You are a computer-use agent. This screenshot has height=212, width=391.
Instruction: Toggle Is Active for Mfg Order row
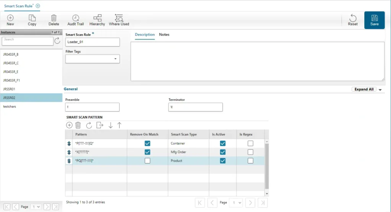pyautogui.click(x=223, y=152)
